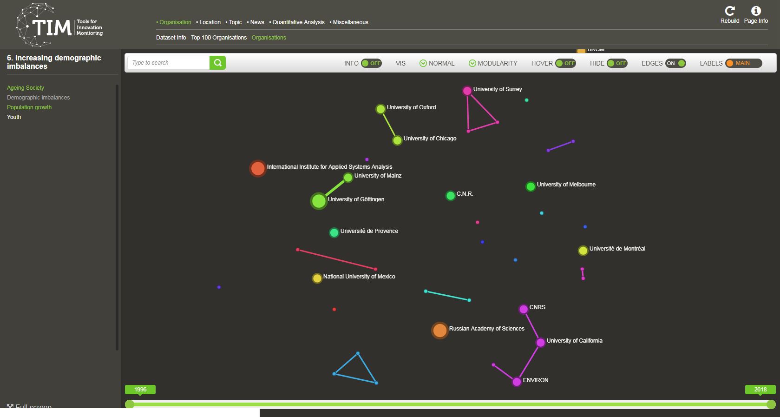Viewport: 780px width, 417px height.
Task: Select the University of Surrey node
Action: 467,91
